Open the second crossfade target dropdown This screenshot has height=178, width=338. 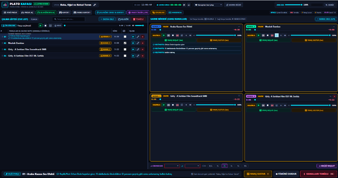[192, 166]
